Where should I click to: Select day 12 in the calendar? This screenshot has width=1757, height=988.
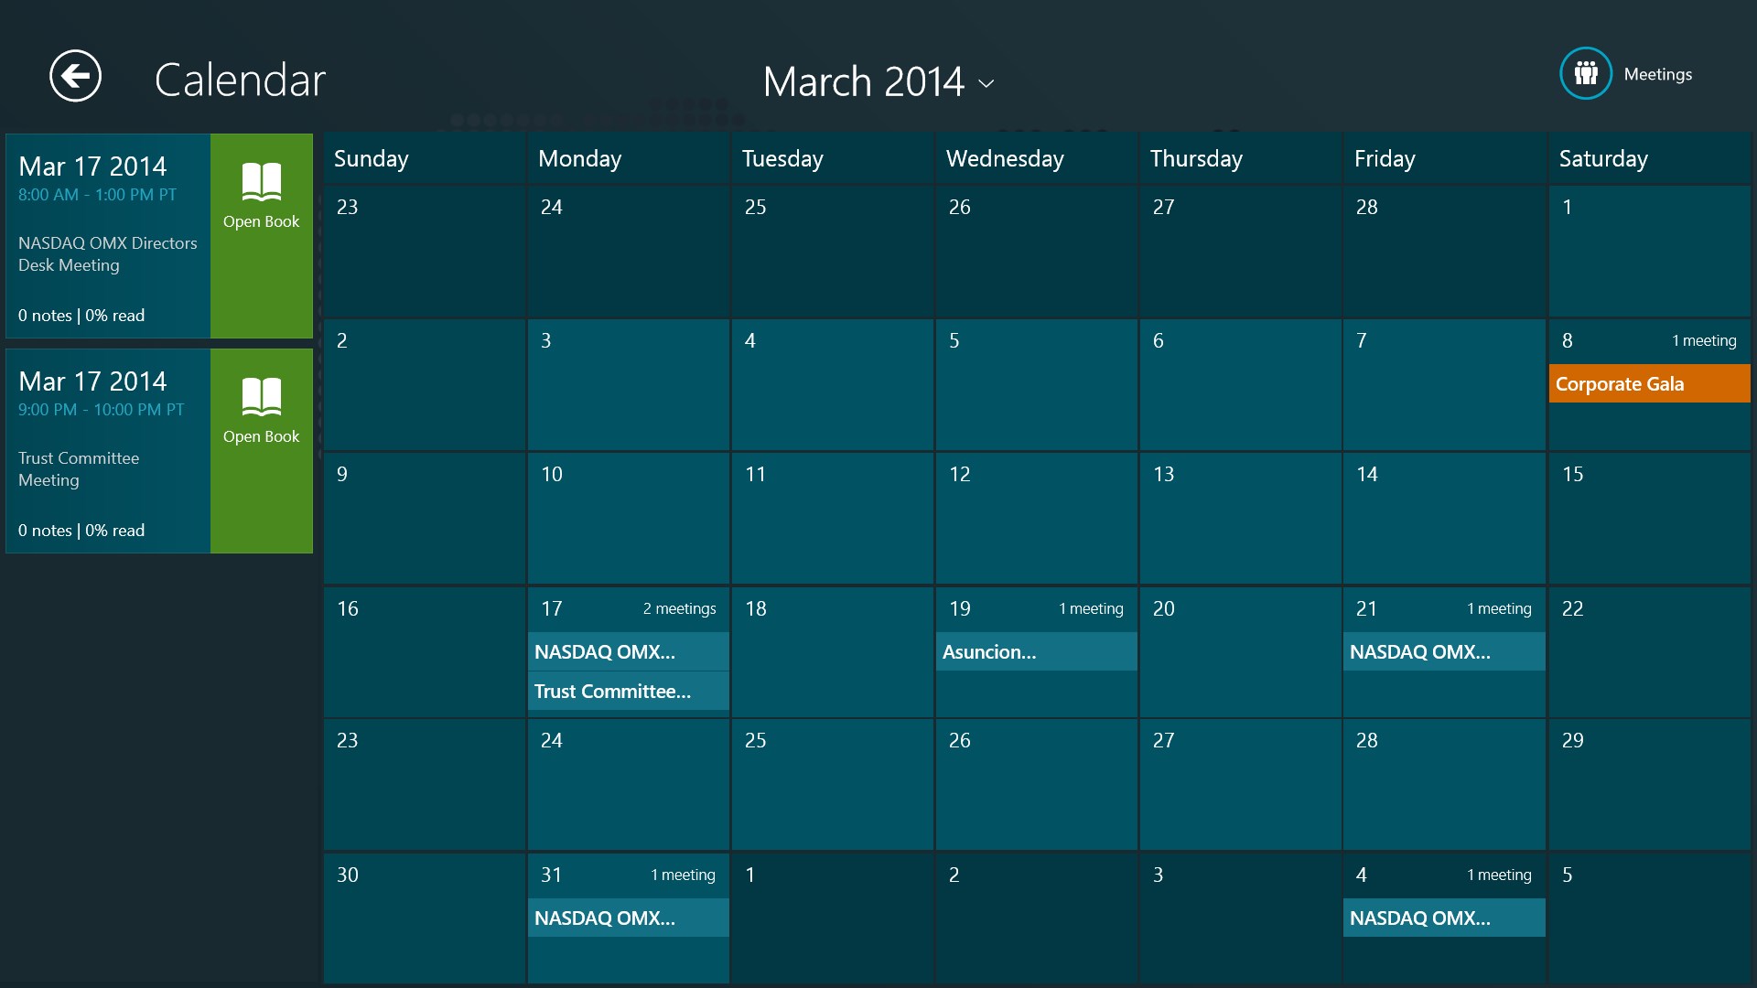tap(1036, 518)
